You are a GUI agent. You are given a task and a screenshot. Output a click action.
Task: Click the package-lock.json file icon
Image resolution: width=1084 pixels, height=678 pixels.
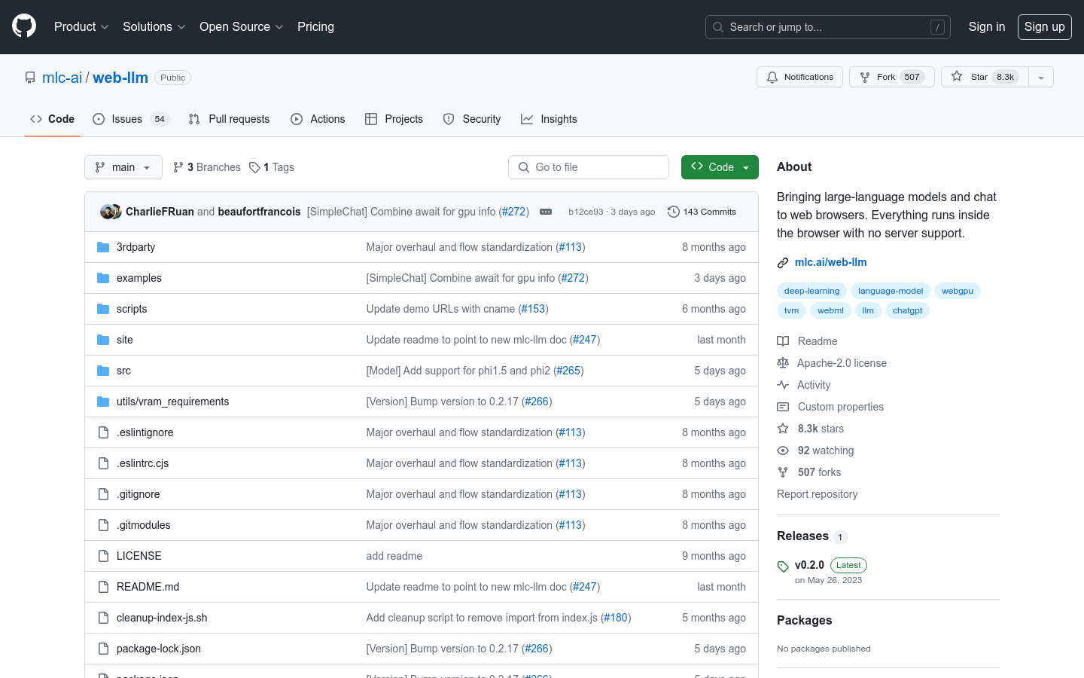(x=103, y=649)
